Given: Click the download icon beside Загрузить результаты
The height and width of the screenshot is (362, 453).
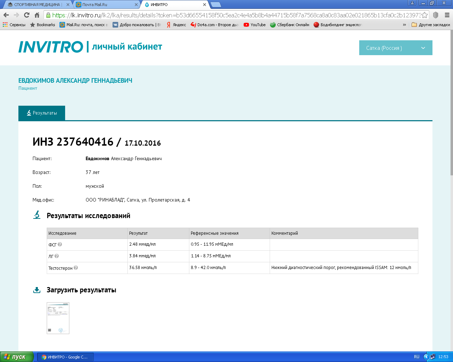Looking at the screenshot, I should (37, 290).
